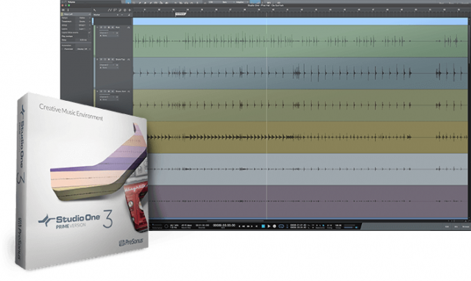
Task: Click the track color swatch beside inspector track name
Action: coord(62,14)
